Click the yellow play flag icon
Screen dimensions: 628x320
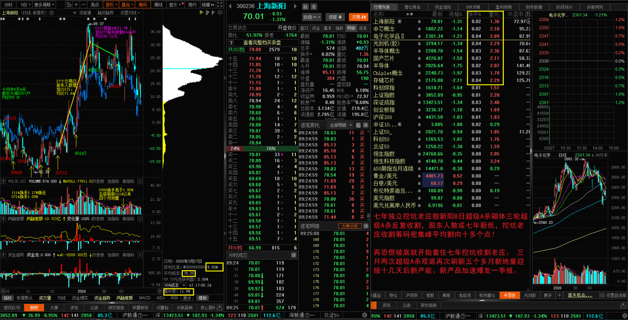pos(202,13)
